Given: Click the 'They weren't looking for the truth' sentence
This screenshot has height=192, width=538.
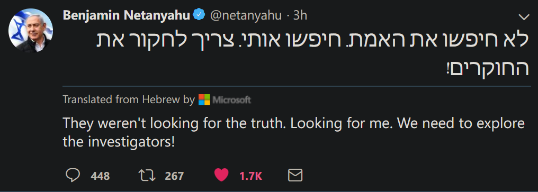Looking at the screenshot, I should 174,124.
